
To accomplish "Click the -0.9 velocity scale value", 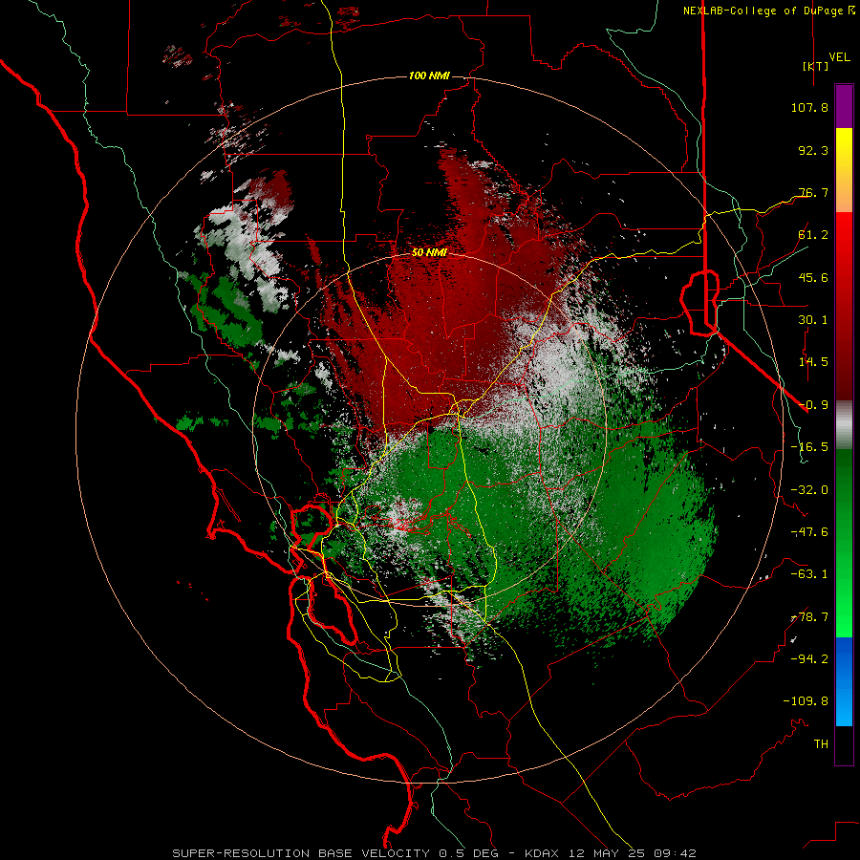I will (x=813, y=405).
